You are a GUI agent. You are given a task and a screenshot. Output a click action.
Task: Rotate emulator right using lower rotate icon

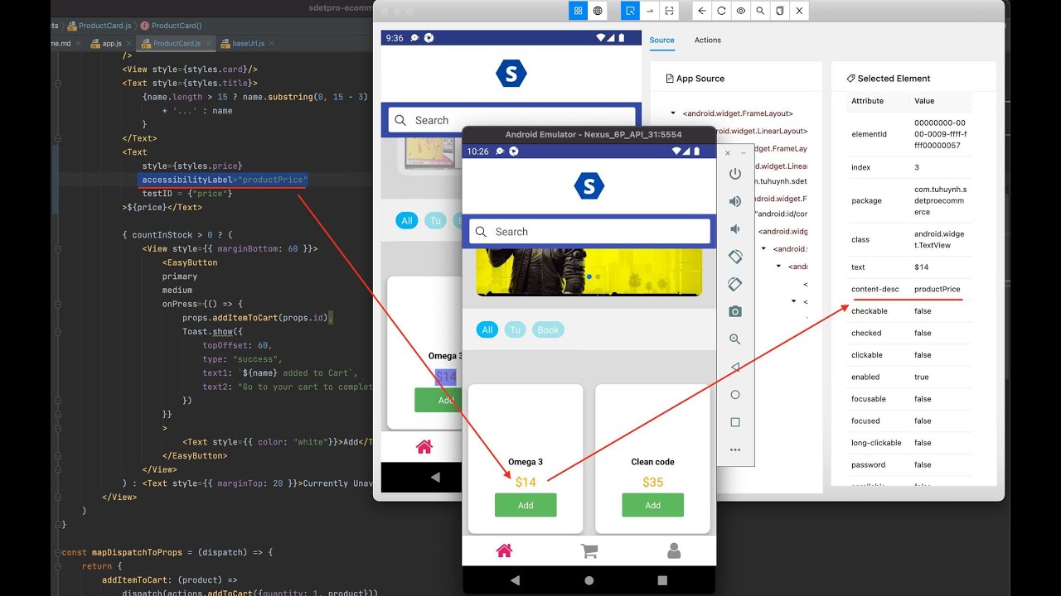point(734,284)
